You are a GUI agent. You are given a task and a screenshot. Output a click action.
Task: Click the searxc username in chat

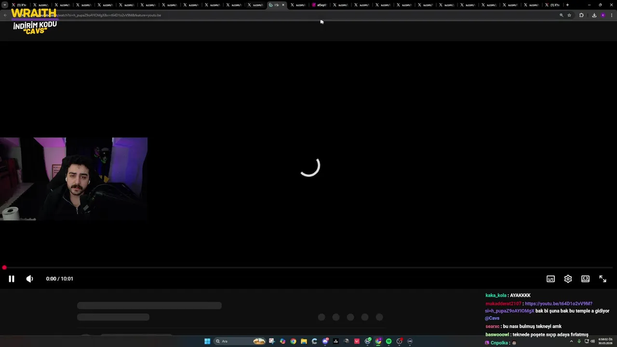(x=493, y=326)
